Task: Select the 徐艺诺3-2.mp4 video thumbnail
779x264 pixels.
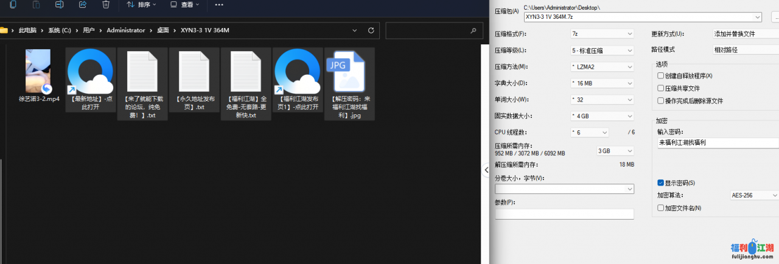Action: coord(38,72)
